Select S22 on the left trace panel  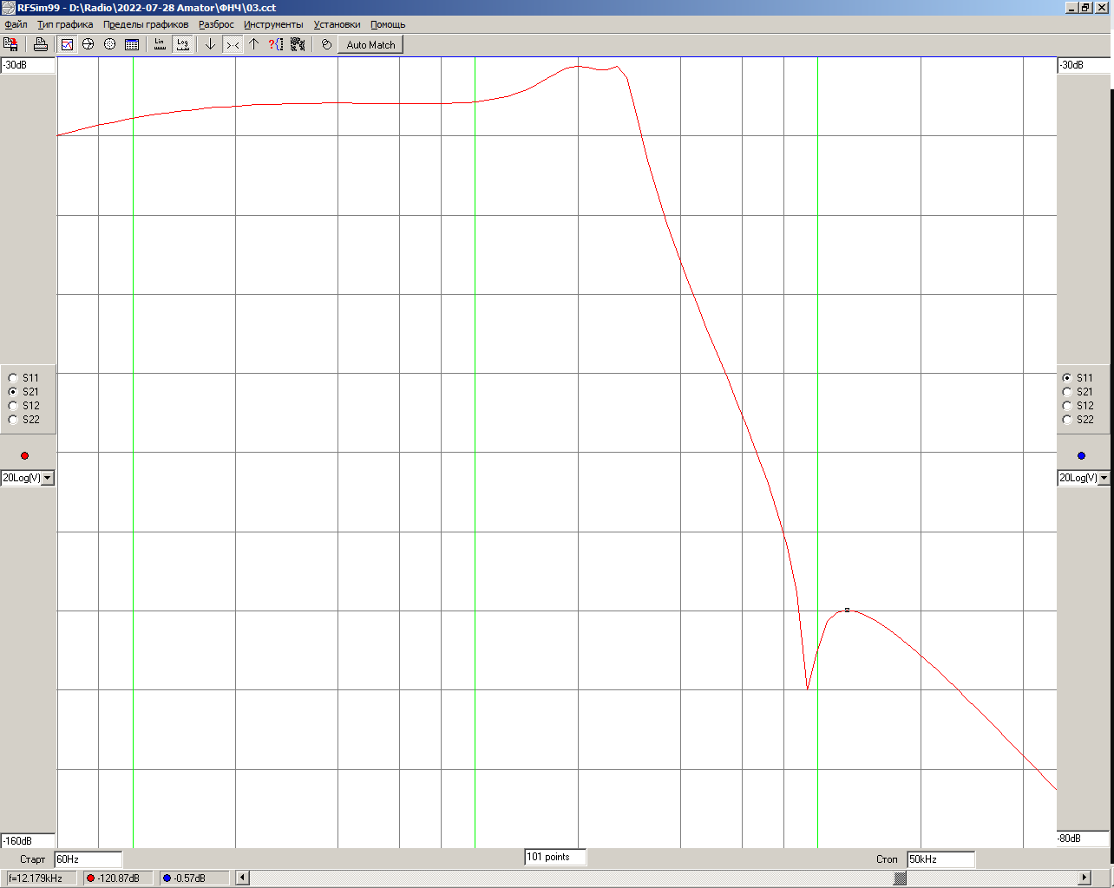[x=13, y=420]
